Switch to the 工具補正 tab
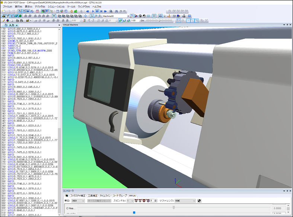This screenshot has width=293, height=217. click(x=93, y=196)
